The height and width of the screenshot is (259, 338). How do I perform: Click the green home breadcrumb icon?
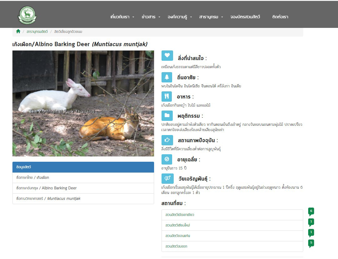click(x=18, y=31)
